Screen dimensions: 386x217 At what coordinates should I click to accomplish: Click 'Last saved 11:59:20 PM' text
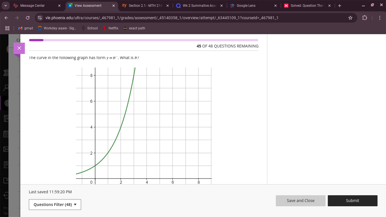click(50, 192)
